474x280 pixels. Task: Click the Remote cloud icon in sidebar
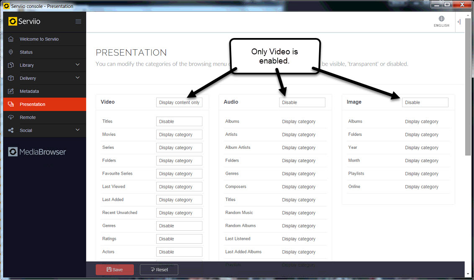coord(11,117)
